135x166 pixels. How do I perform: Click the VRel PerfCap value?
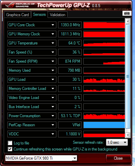(70, 125)
